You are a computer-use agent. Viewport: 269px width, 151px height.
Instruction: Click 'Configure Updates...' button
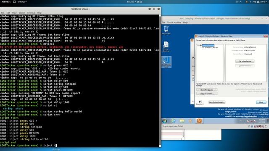(x=207, y=94)
